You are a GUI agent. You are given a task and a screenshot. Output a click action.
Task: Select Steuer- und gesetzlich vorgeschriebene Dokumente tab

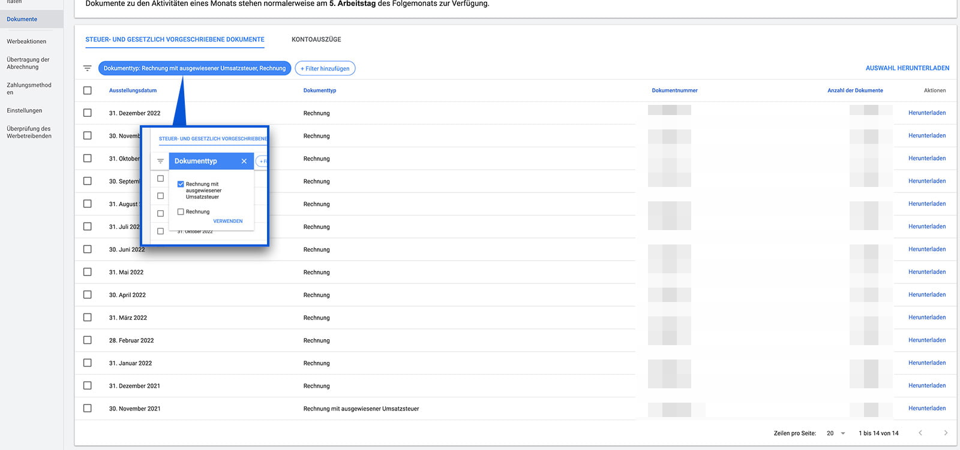175,40
